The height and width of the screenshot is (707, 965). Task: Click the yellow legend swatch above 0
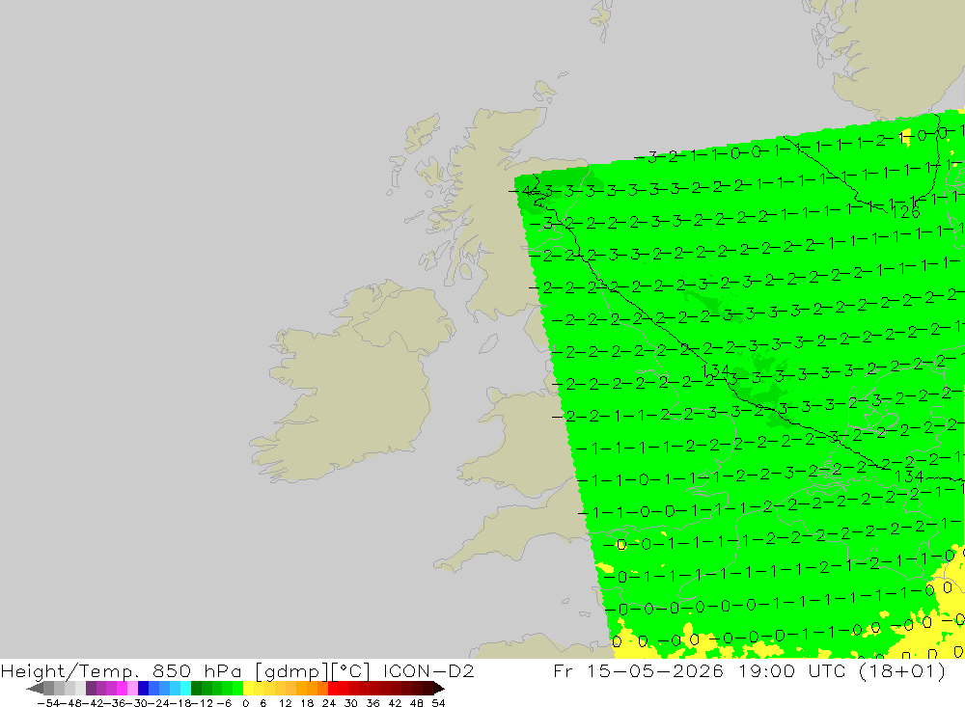(x=249, y=688)
